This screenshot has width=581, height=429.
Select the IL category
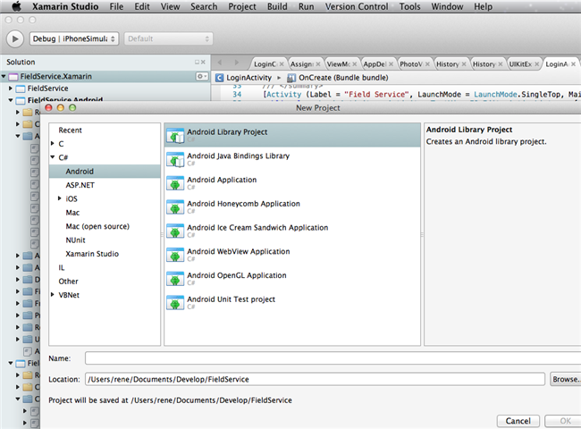[x=105, y=267]
